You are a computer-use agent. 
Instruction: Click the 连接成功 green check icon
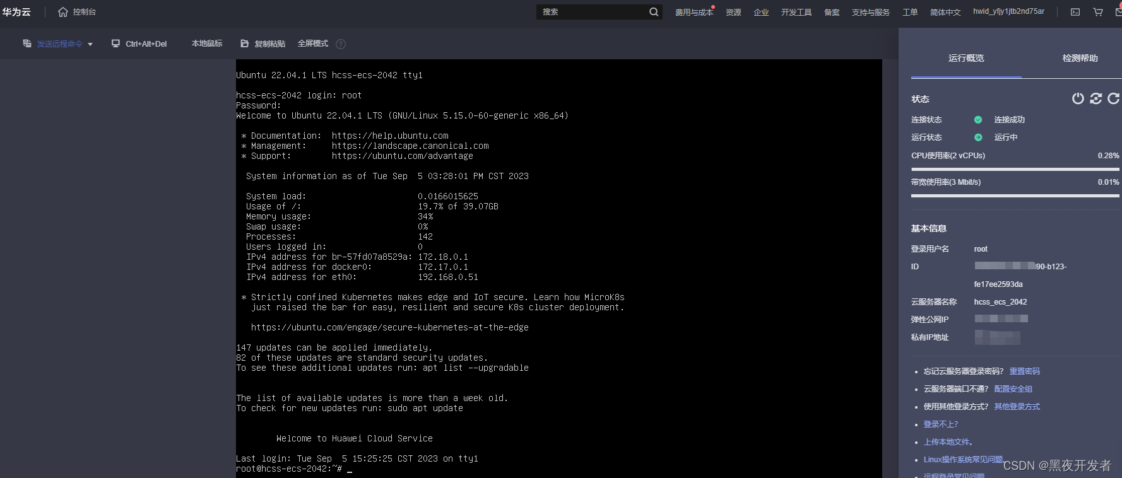(x=978, y=120)
